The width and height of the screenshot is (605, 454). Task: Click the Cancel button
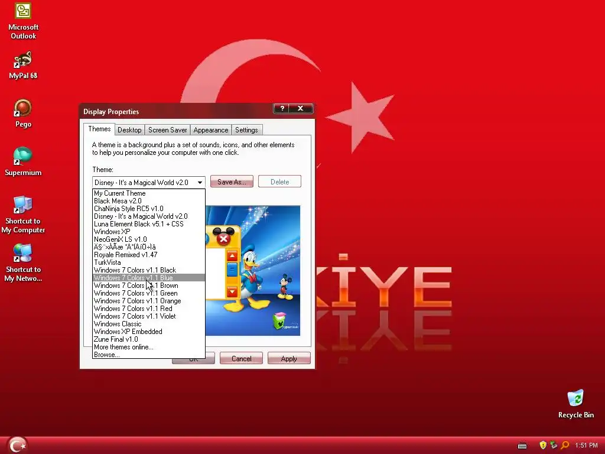click(x=241, y=359)
